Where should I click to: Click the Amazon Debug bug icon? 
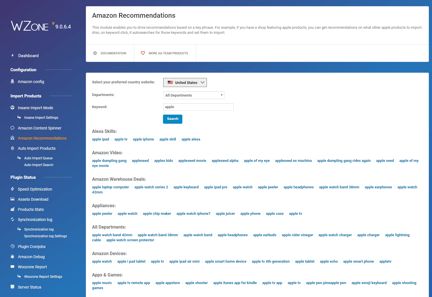point(12,256)
